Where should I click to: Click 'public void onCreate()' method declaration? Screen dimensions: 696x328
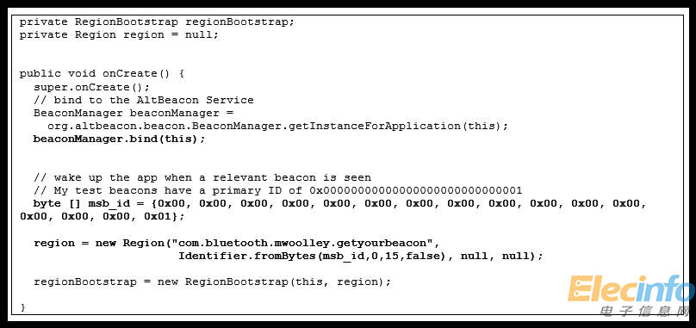pyautogui.click(x=102, y=74)
